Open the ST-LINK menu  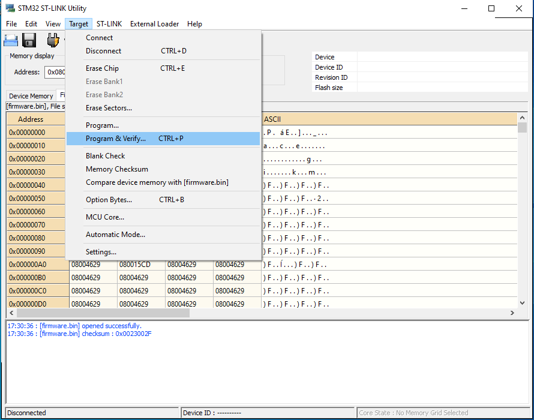pyautogui.click(x=109, y=24)
